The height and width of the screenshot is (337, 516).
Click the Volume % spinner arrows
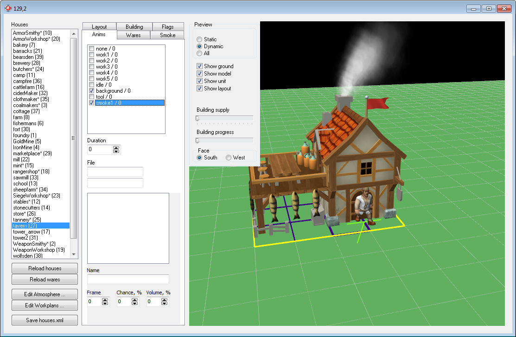click(x=164, y=301)
